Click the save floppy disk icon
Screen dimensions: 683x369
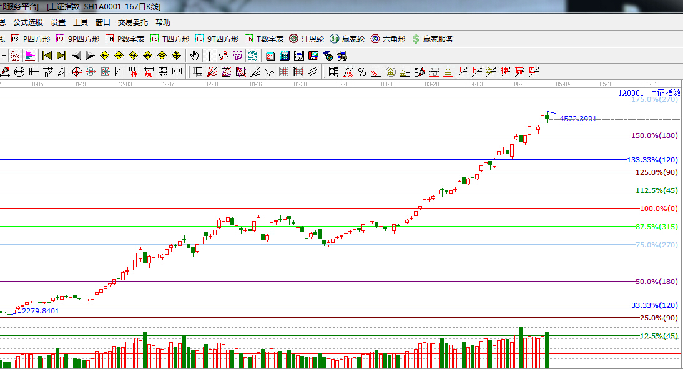313,56
